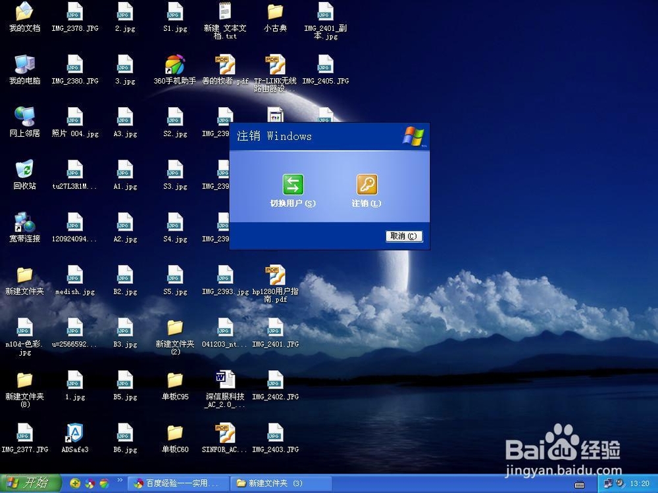
Task: Select A3.jpg file icon
Action: pyautogui.click(x=125, y=116)
